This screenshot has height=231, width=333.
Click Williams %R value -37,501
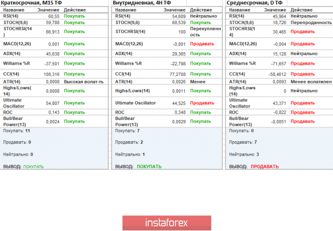pyautogui.click(x=52, y=64)
